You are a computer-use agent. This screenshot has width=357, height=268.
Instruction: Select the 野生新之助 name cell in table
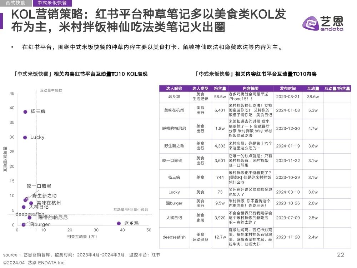(x=174, y=146)
